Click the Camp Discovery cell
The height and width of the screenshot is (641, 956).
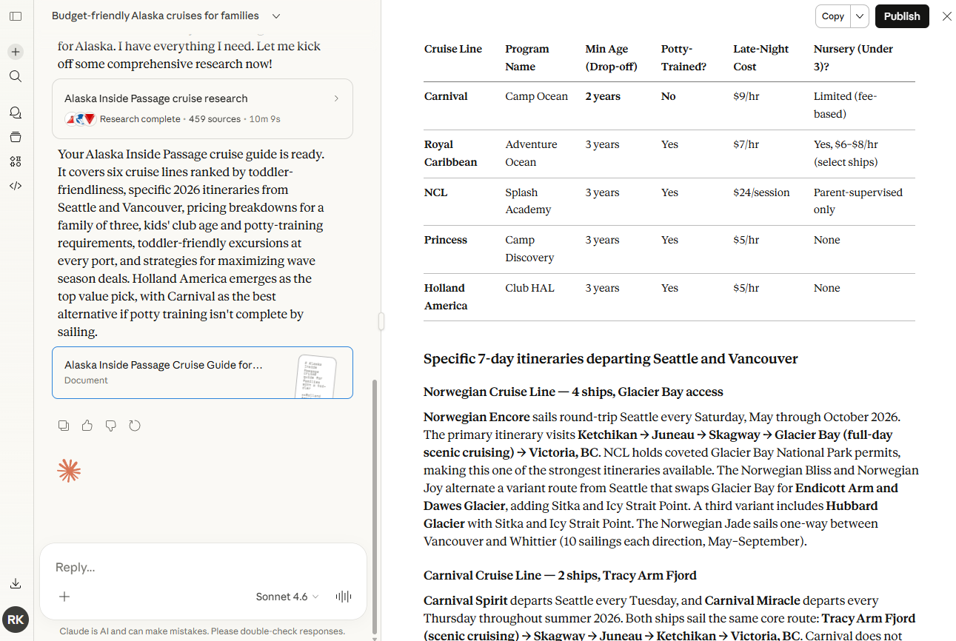(x=529, y=249)
